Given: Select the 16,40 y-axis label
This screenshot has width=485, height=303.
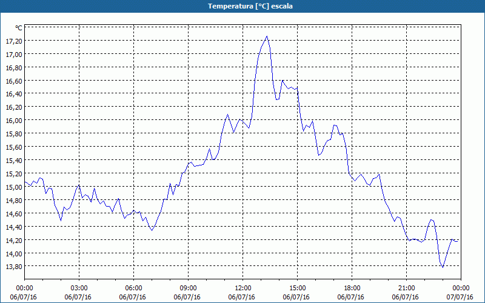Looking at the screenshot, I should tap(13, 94).
